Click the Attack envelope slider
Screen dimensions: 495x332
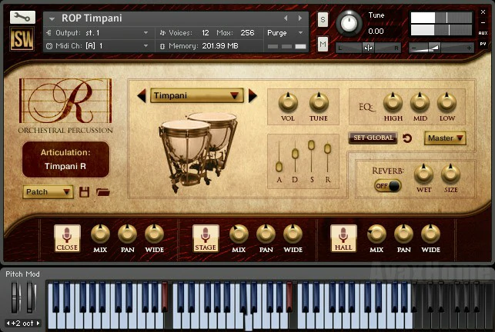279,166
